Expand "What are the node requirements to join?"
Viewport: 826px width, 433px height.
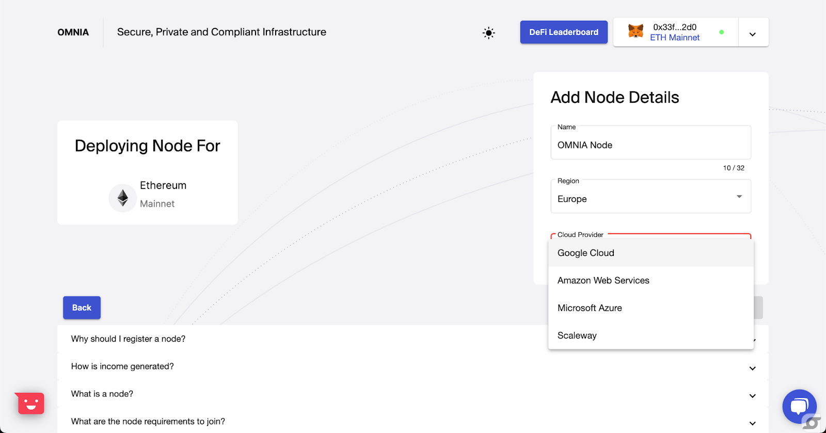click(412, 422)
